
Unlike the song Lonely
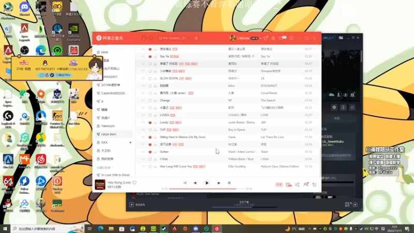[x=150, y=123]
